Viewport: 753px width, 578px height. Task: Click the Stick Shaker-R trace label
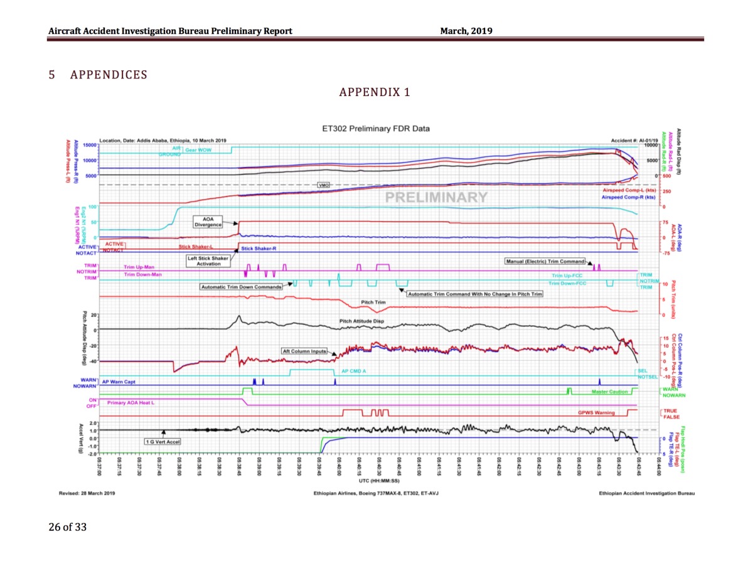259,249
